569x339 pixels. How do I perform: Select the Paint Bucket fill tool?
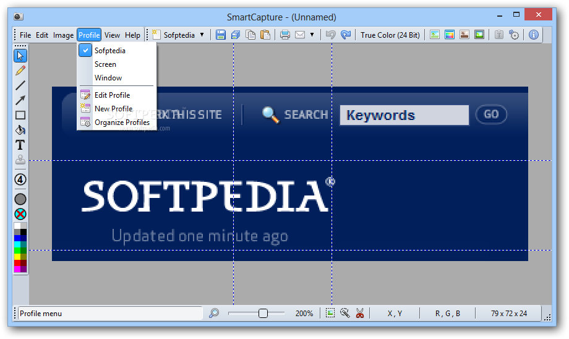tap(20, 130)
